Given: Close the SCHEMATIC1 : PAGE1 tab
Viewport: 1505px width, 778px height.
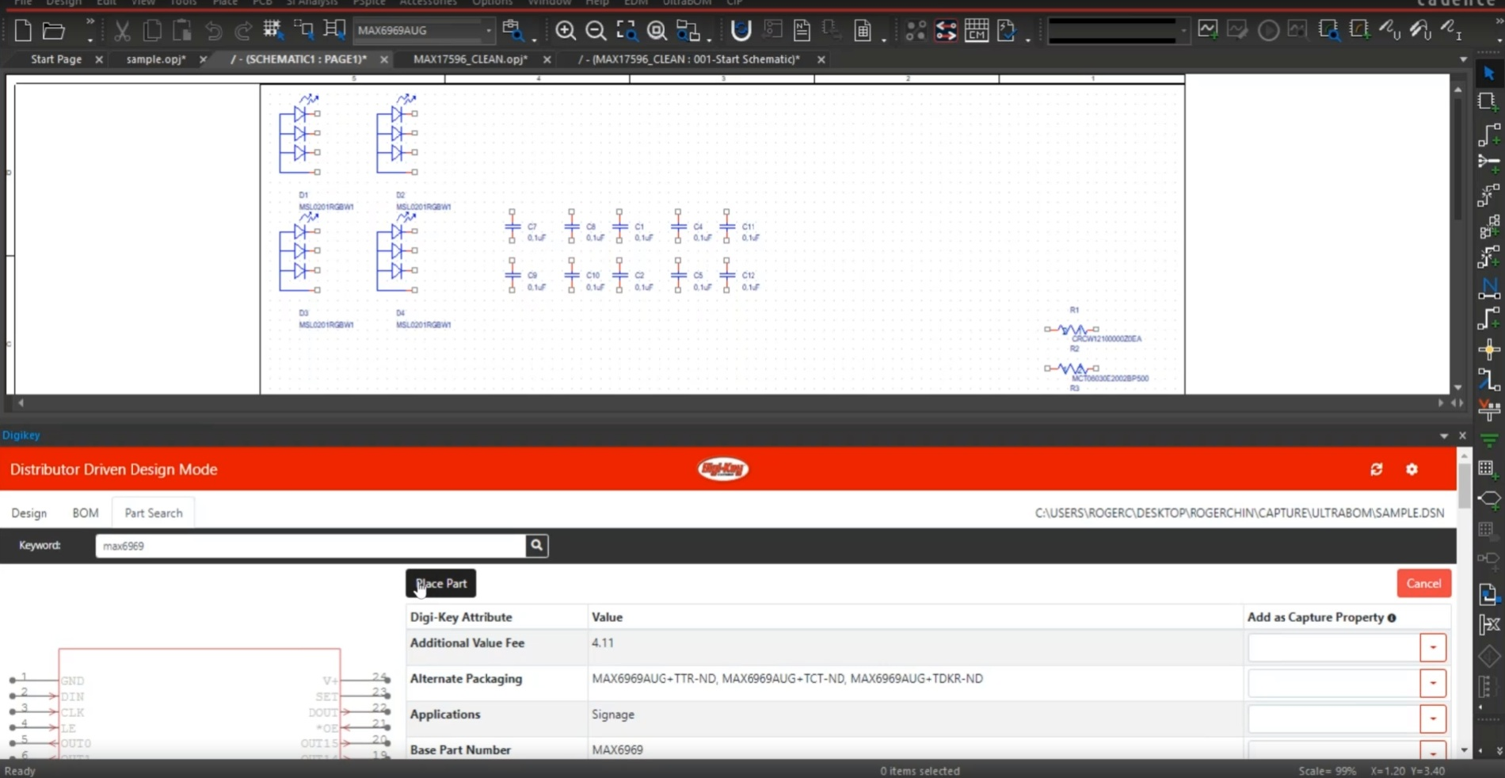Looking at the screenshot, I should tap(384, 59).
